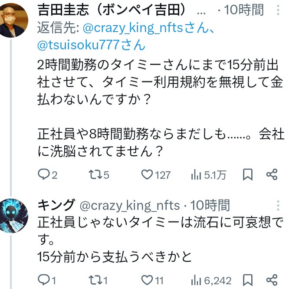The image size is (289, 289).
Task: Bookmark the first tweet
Action: 248,174
